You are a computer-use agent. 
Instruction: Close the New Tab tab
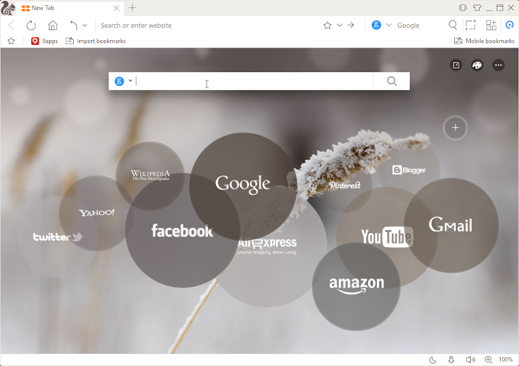(x=117, y=8)
